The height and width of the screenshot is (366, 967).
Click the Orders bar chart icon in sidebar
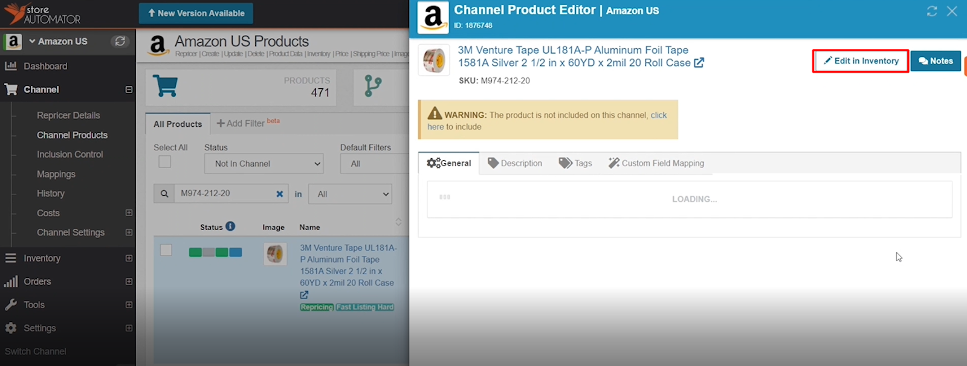tap(11, 281)
